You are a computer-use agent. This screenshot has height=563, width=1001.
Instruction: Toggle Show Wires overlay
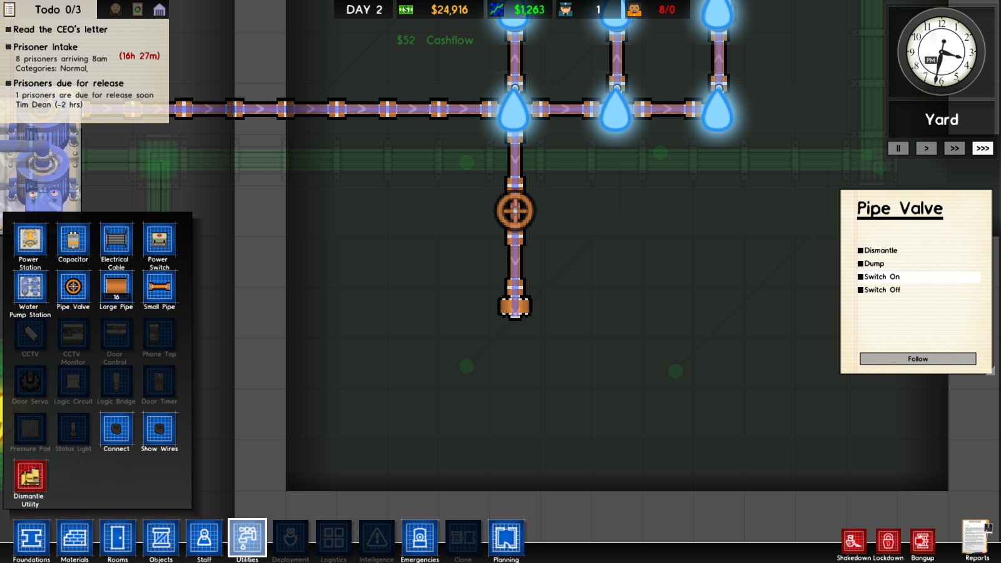159,429
